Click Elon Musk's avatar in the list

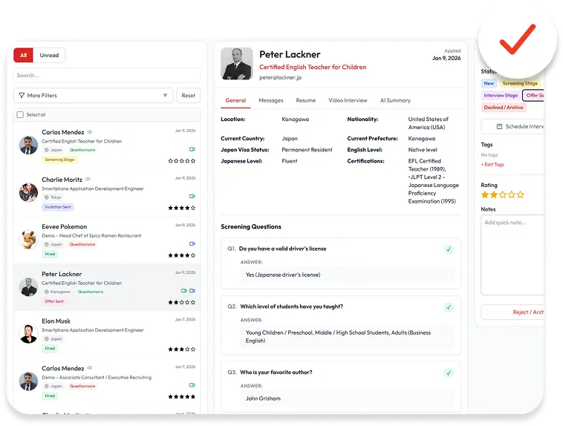[x=28, y=334]
